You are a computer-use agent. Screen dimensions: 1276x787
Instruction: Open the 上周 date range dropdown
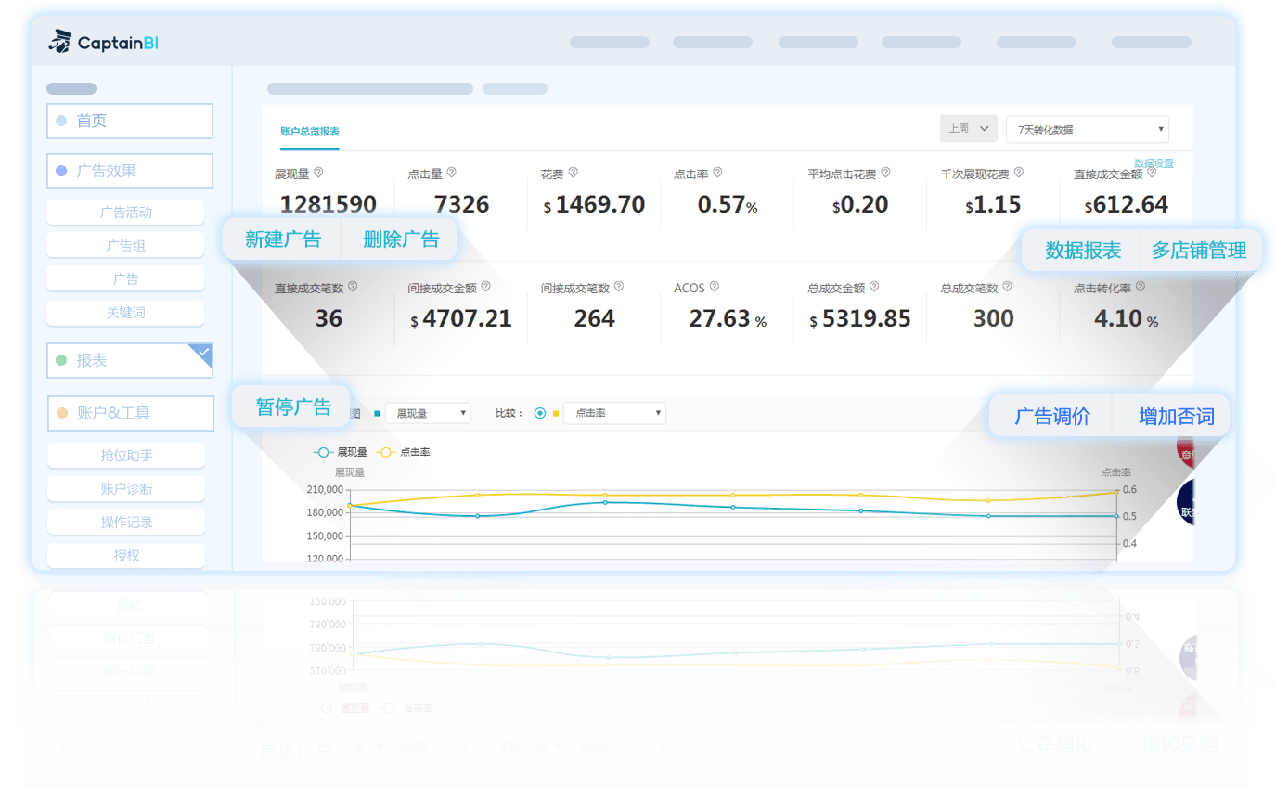pos(969,129)
